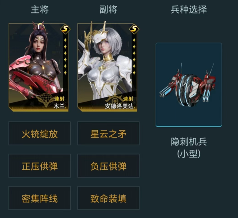Choose the 隐刺机兵 troop unit image

[189, 85]
